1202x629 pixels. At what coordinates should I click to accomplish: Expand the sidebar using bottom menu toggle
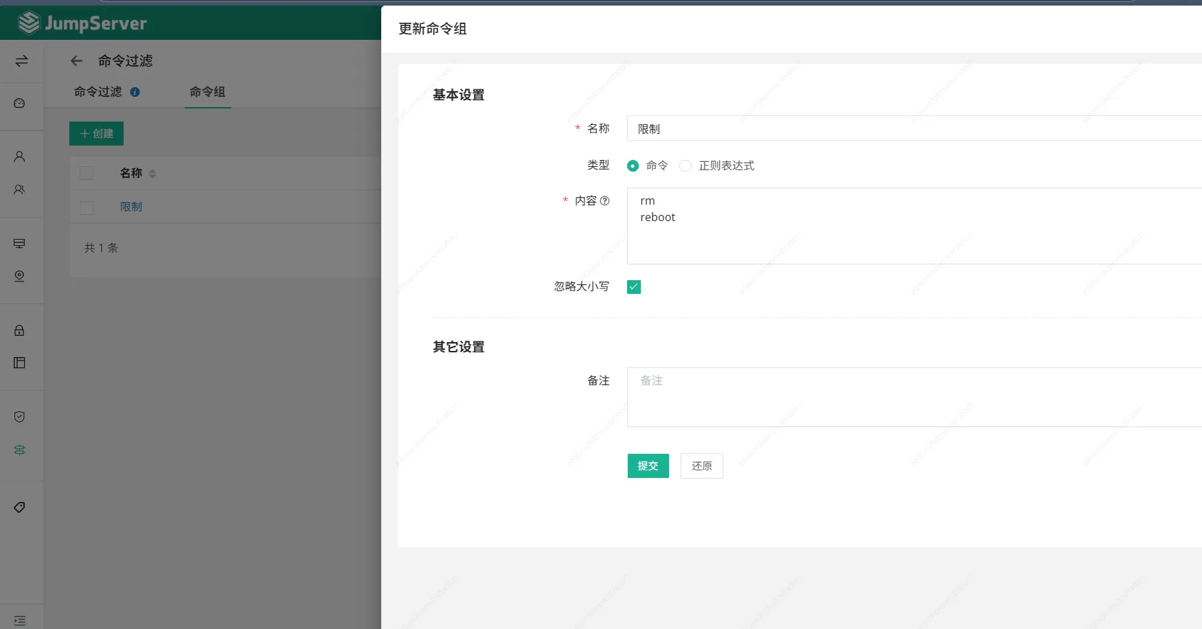19,620
